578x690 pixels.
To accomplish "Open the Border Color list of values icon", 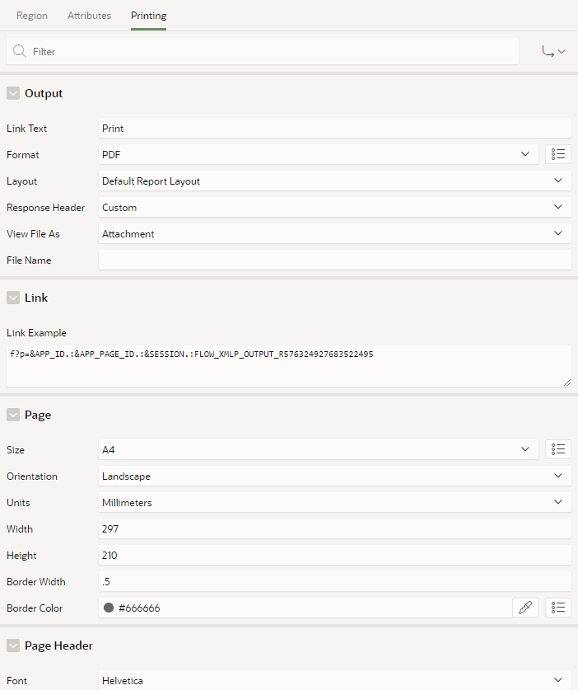I will pos(557,608).
